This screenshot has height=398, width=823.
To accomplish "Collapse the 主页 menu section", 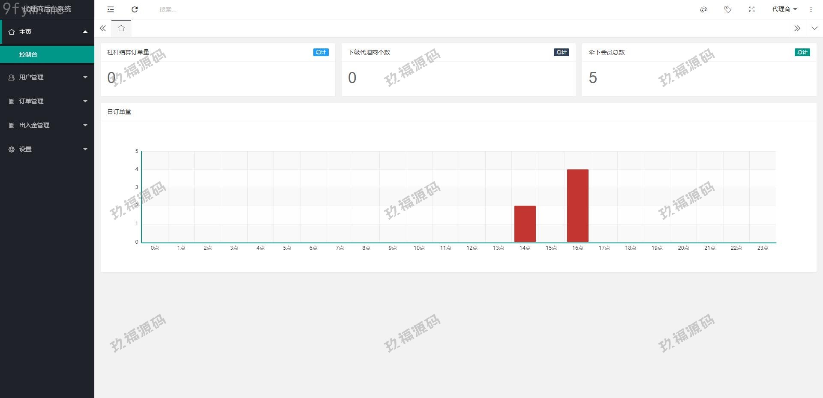I will tap(47, 32).
